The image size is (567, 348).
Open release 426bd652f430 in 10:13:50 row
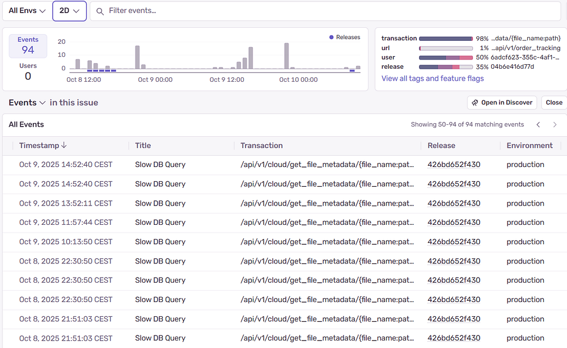pos(454,241)
